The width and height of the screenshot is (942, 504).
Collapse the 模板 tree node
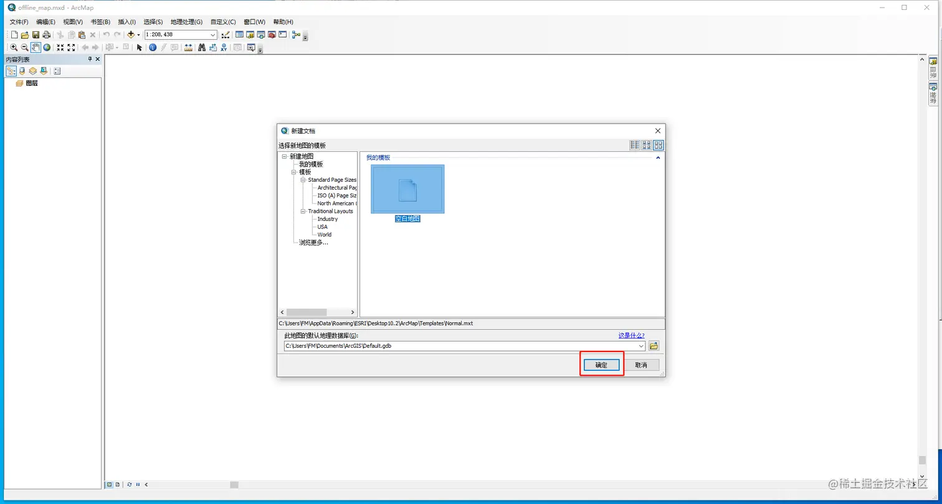tap(294, 172)
